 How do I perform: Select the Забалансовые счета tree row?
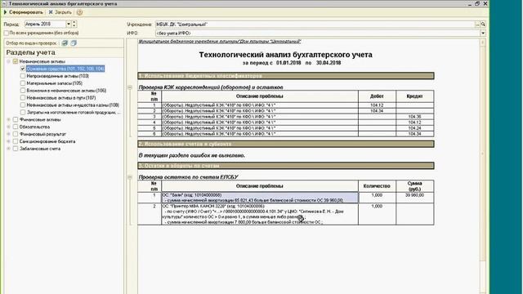coord(40,149)
